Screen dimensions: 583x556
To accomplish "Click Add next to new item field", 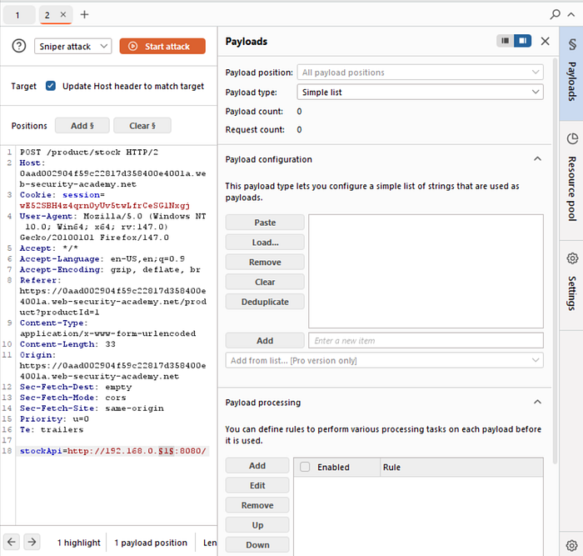I will (265, 341).
